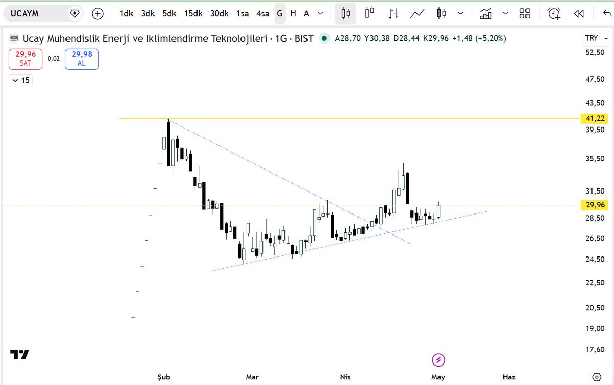Create an alert with clock icon
Viewport: 614px width, 385px height.
pyautogui.click(x=554, y=14)
